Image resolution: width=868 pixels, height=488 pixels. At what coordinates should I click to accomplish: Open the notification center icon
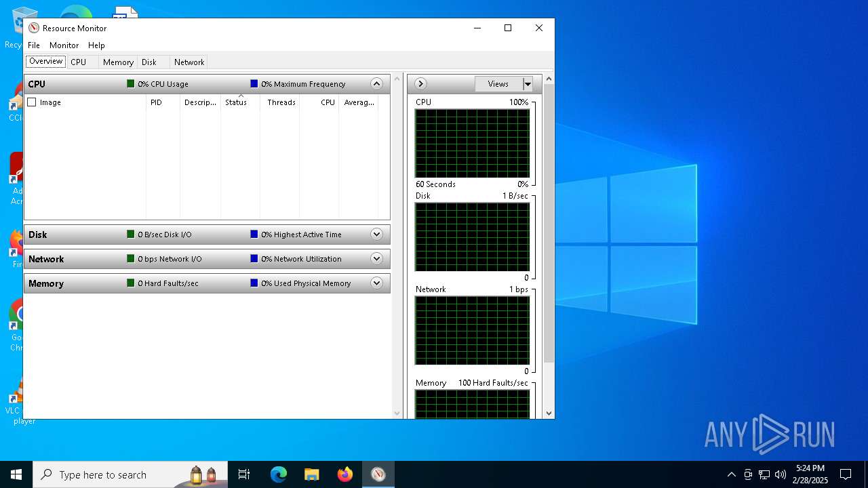click(846, 474)
